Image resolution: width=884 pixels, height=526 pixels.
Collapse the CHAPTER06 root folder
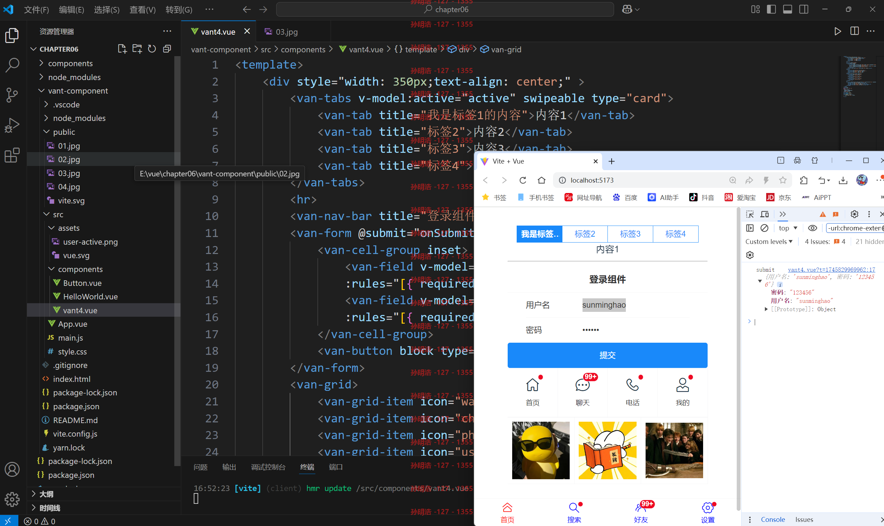[33, 49]
